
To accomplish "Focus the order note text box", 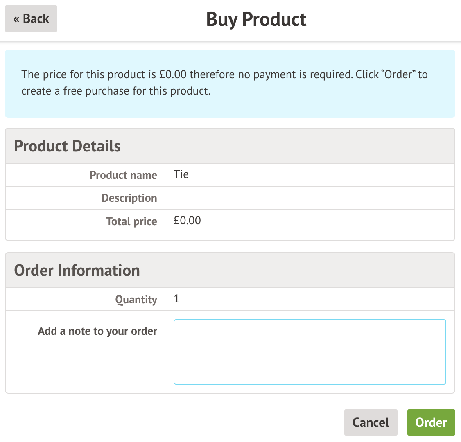I will pyautogui.click(x=310, y=352).
